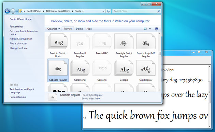This screenshot has height=132, width=215.
Task: Select the FrankRuehl Regular font
Action: pos(80,46)
